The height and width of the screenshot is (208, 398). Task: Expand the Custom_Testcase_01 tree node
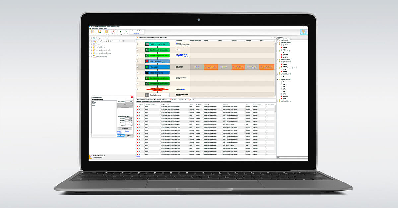[x=90, y=41]
